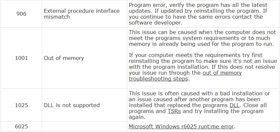Open the Microsoft Windows r6025 runtime error link
280x132 pixels.
click(181, 126)
